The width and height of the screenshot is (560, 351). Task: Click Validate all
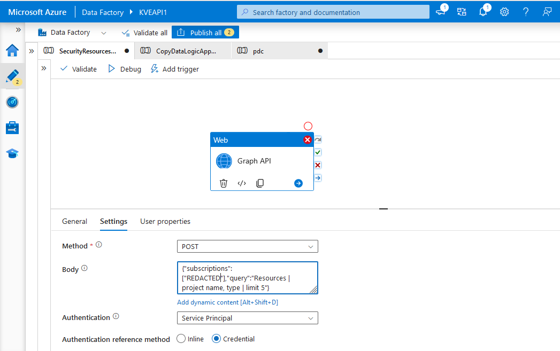[x=144, y=33]
